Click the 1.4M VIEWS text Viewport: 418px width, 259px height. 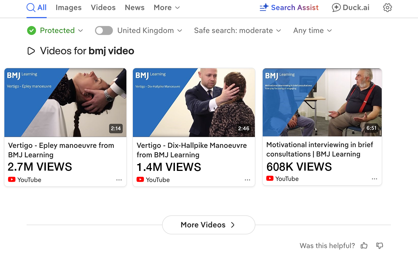pyautogui.click(x=169, y=167)
